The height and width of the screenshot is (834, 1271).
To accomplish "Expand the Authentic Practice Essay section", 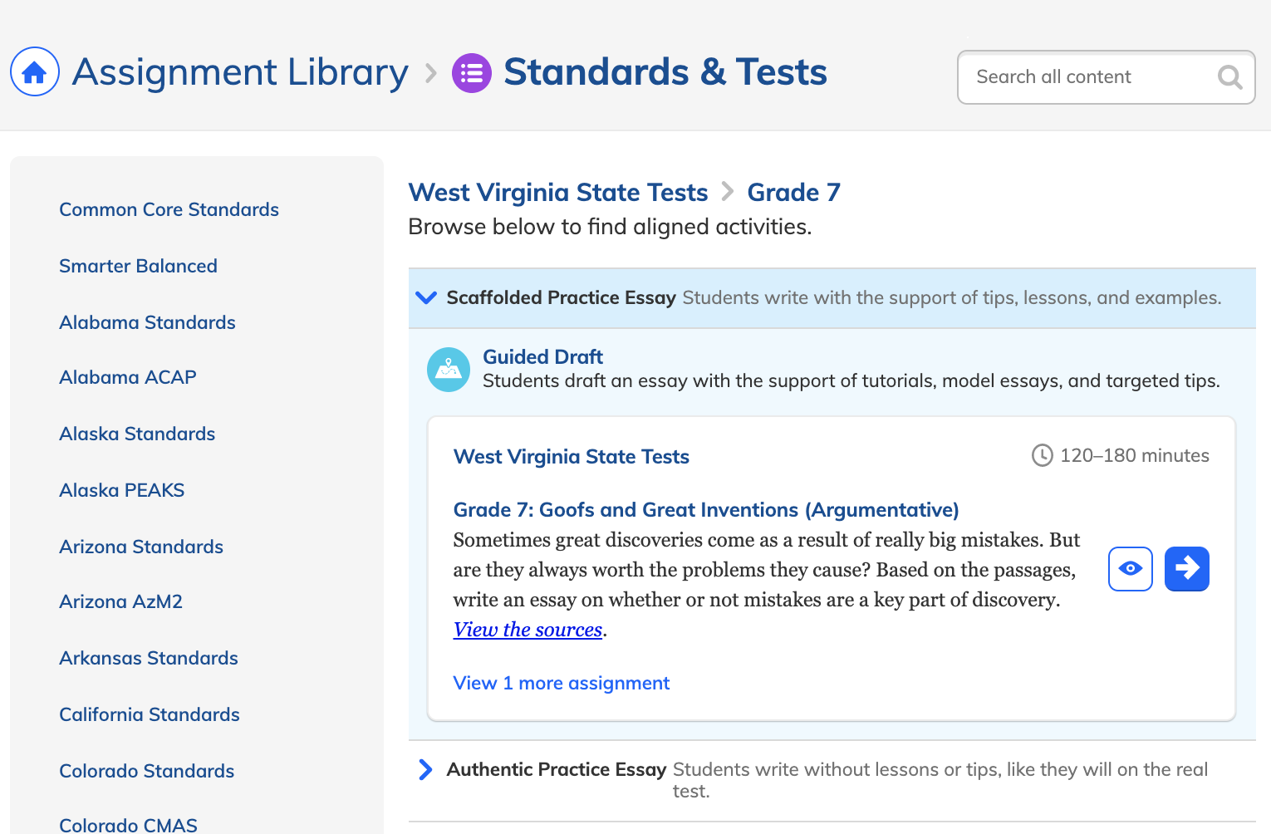I will [425, 770].
